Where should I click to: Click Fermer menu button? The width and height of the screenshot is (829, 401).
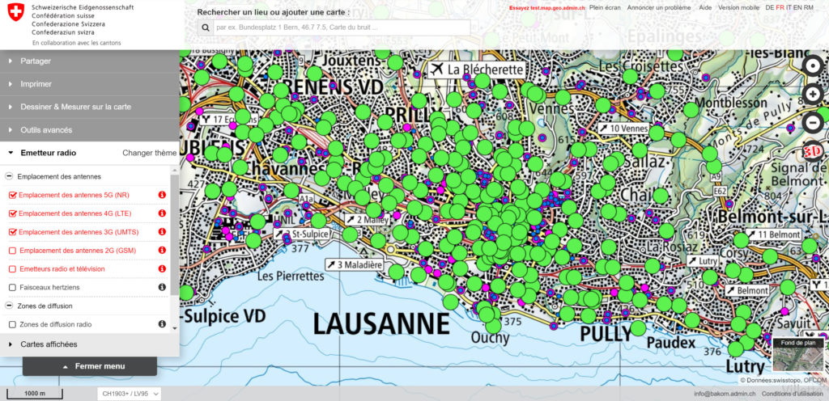90,366
